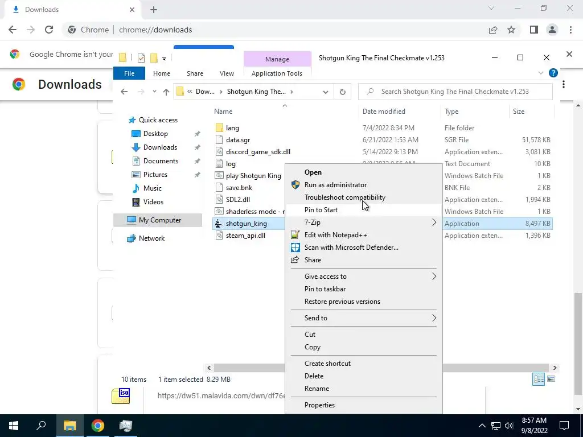Image resolution: width=583 pixels, height=437 pixels.
Task: Click the horizontal scrollbar right arrow
Action: tap(555, 368)
